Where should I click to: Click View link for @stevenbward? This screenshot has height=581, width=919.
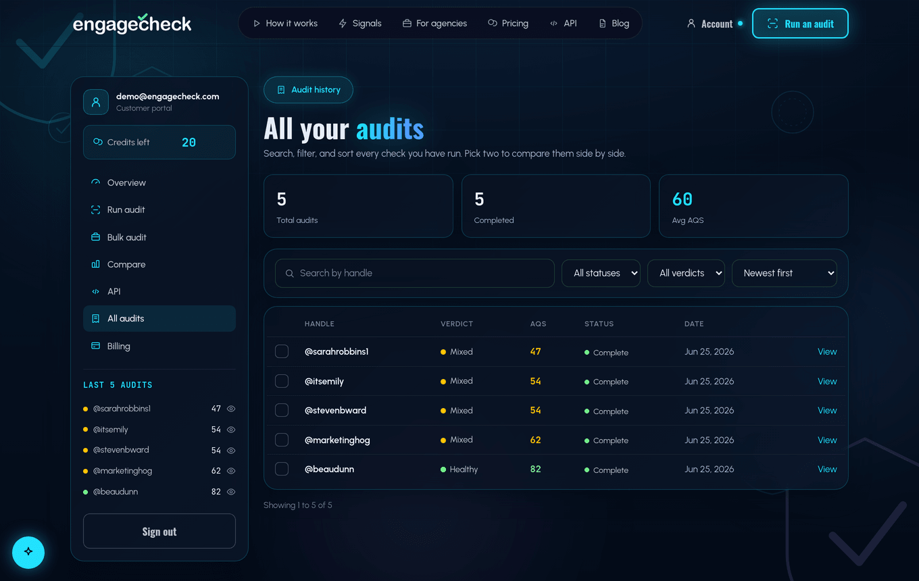(827, 410)
